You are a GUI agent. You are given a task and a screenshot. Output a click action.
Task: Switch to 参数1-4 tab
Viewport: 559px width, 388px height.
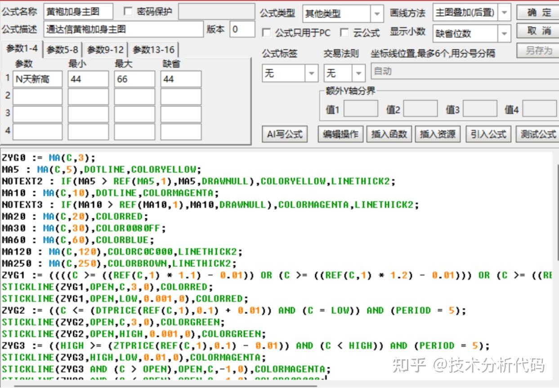(22, 49)
